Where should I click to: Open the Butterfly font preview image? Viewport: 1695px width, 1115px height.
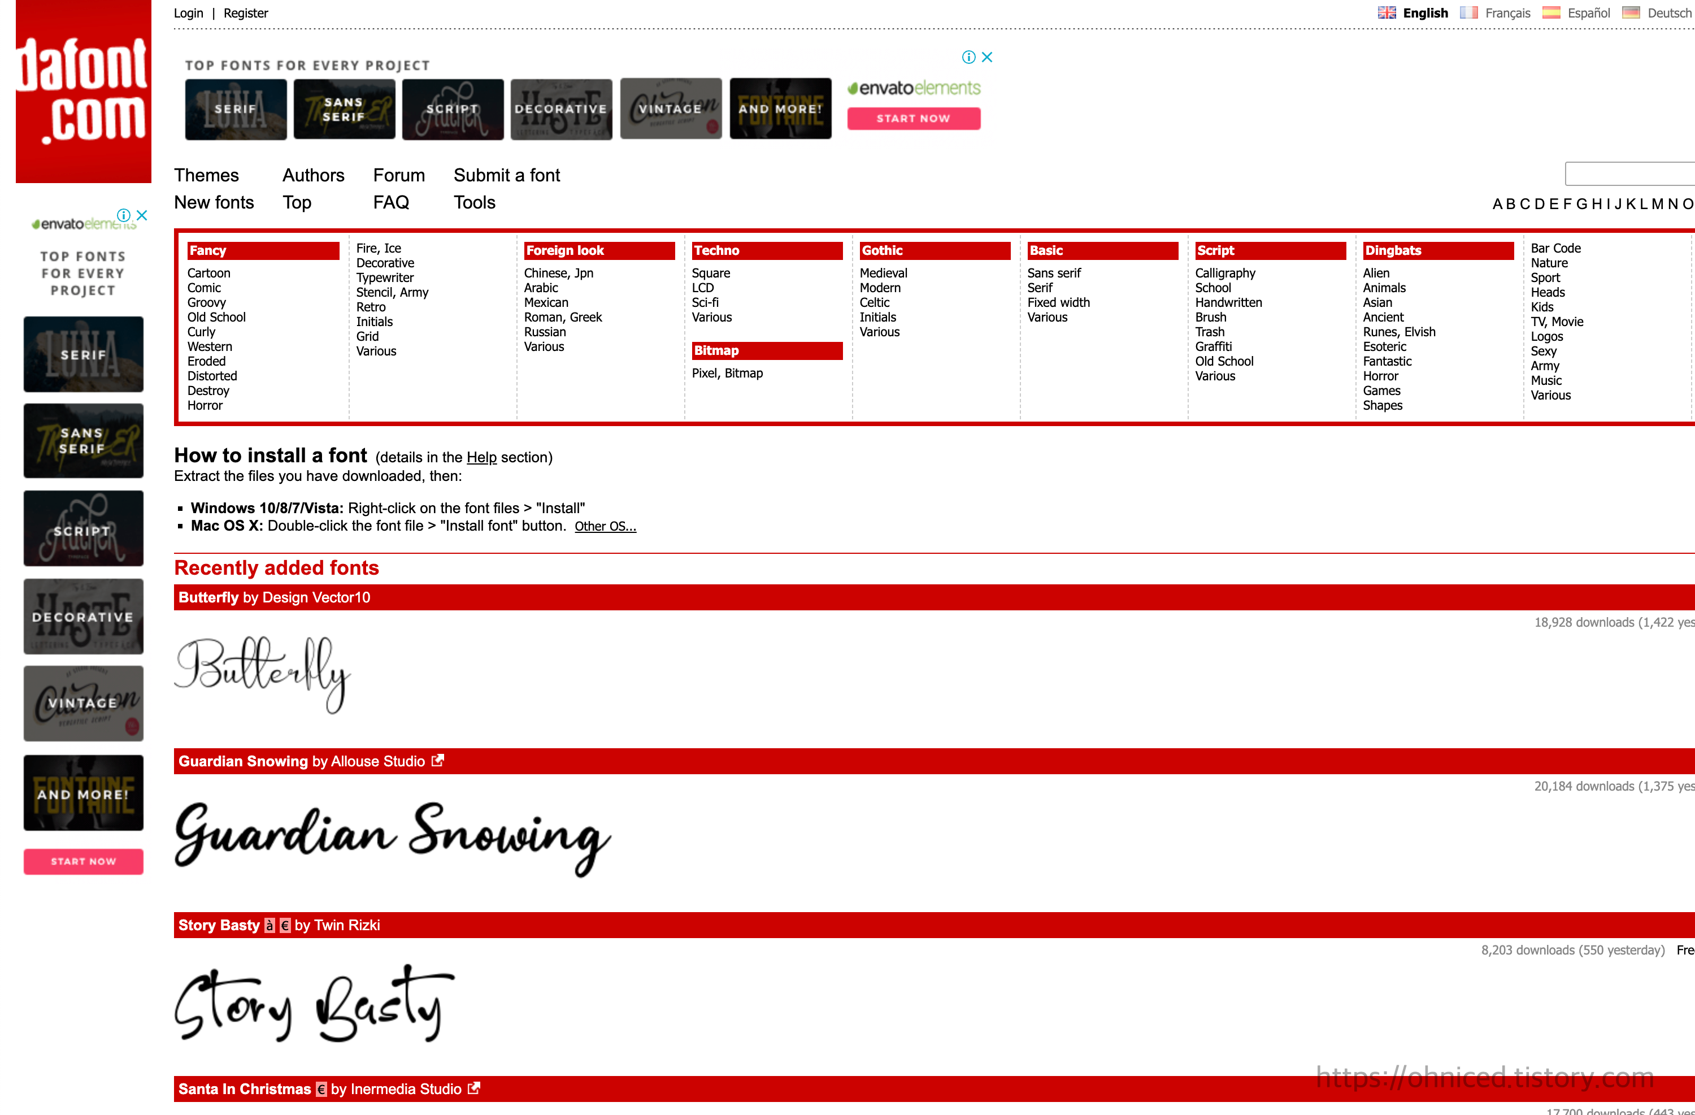pyautogui.click(x=263, y=673)
